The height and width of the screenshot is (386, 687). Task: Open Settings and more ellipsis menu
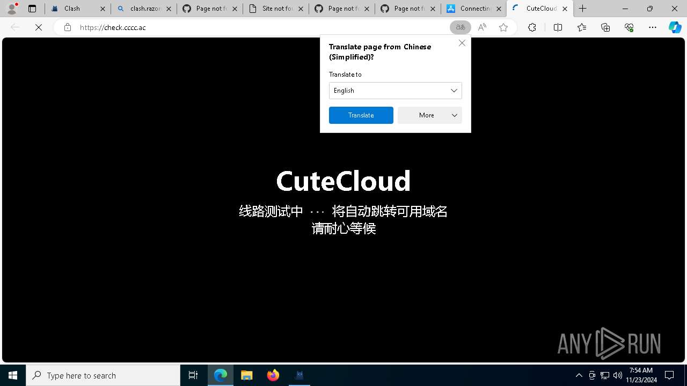(653, 27)
